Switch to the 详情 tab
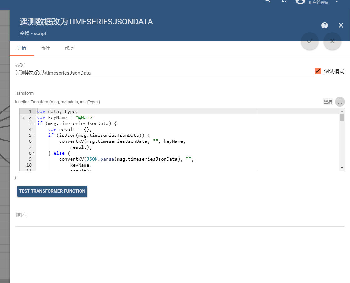350x283 pixels. 22,49
